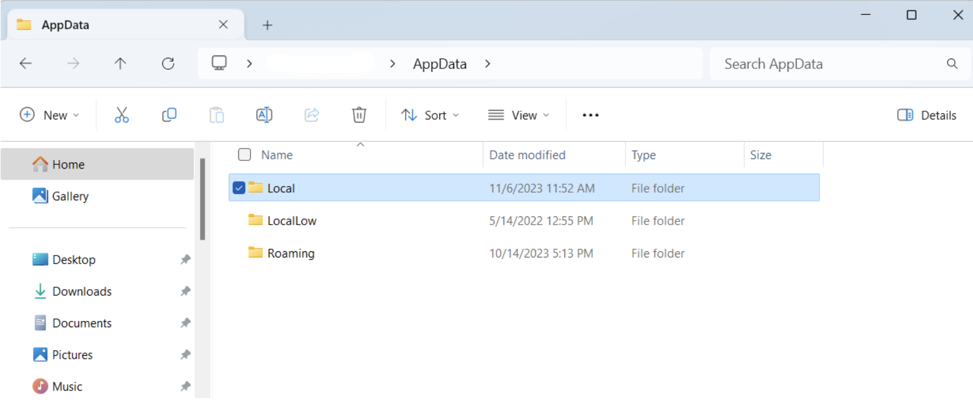The image size is (973, 403).
Task: Open the Sort options dropdown
Action: [x=431, y=114]
